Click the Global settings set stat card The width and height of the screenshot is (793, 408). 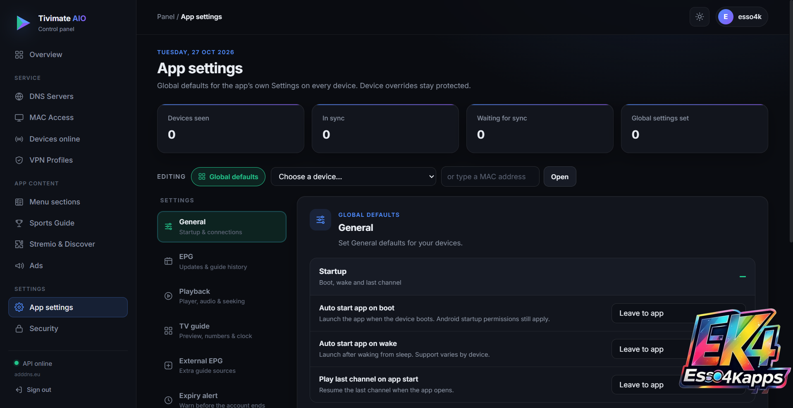tap(695, 129)
